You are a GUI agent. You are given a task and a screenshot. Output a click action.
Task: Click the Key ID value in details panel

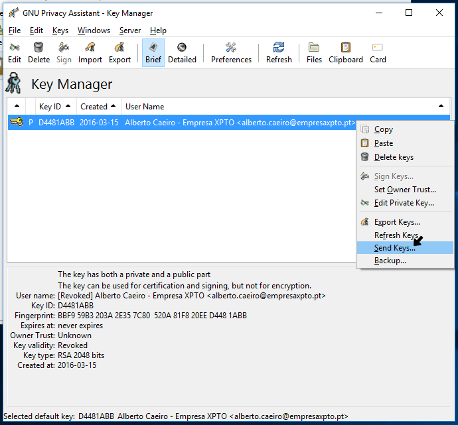[x=76, y=306]
